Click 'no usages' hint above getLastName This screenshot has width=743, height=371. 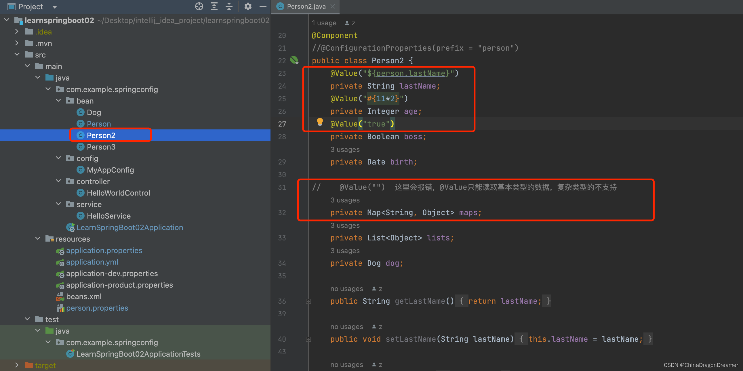[x=347, y=289]
